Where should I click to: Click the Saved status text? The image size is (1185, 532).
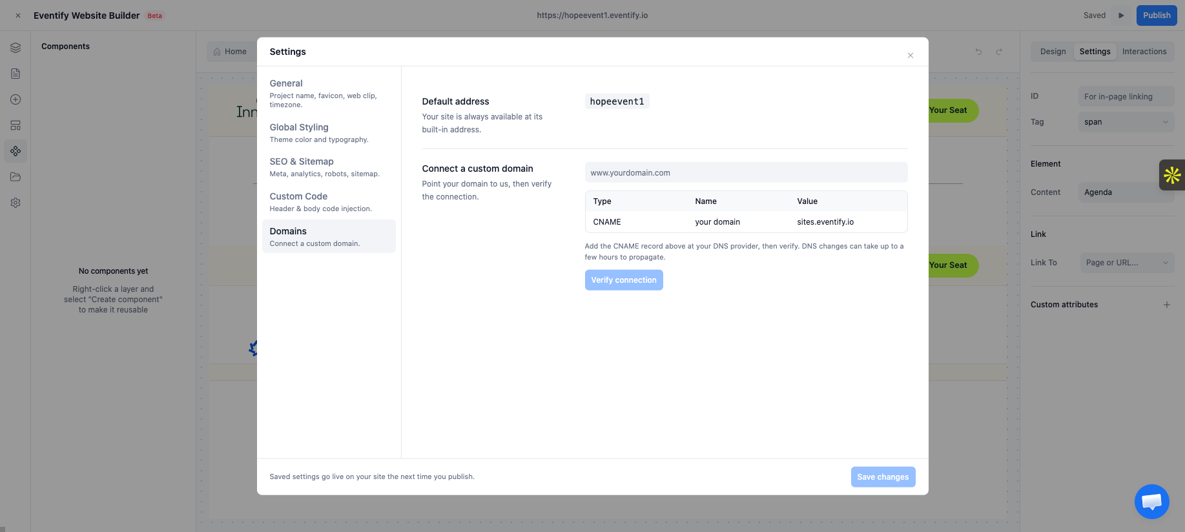tap(1095, 15)
